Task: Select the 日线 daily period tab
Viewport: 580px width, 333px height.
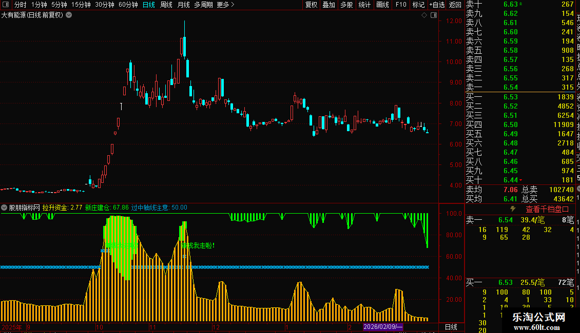Action: coord(149,5)
